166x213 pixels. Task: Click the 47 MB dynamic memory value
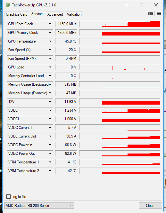pos(66,93)
